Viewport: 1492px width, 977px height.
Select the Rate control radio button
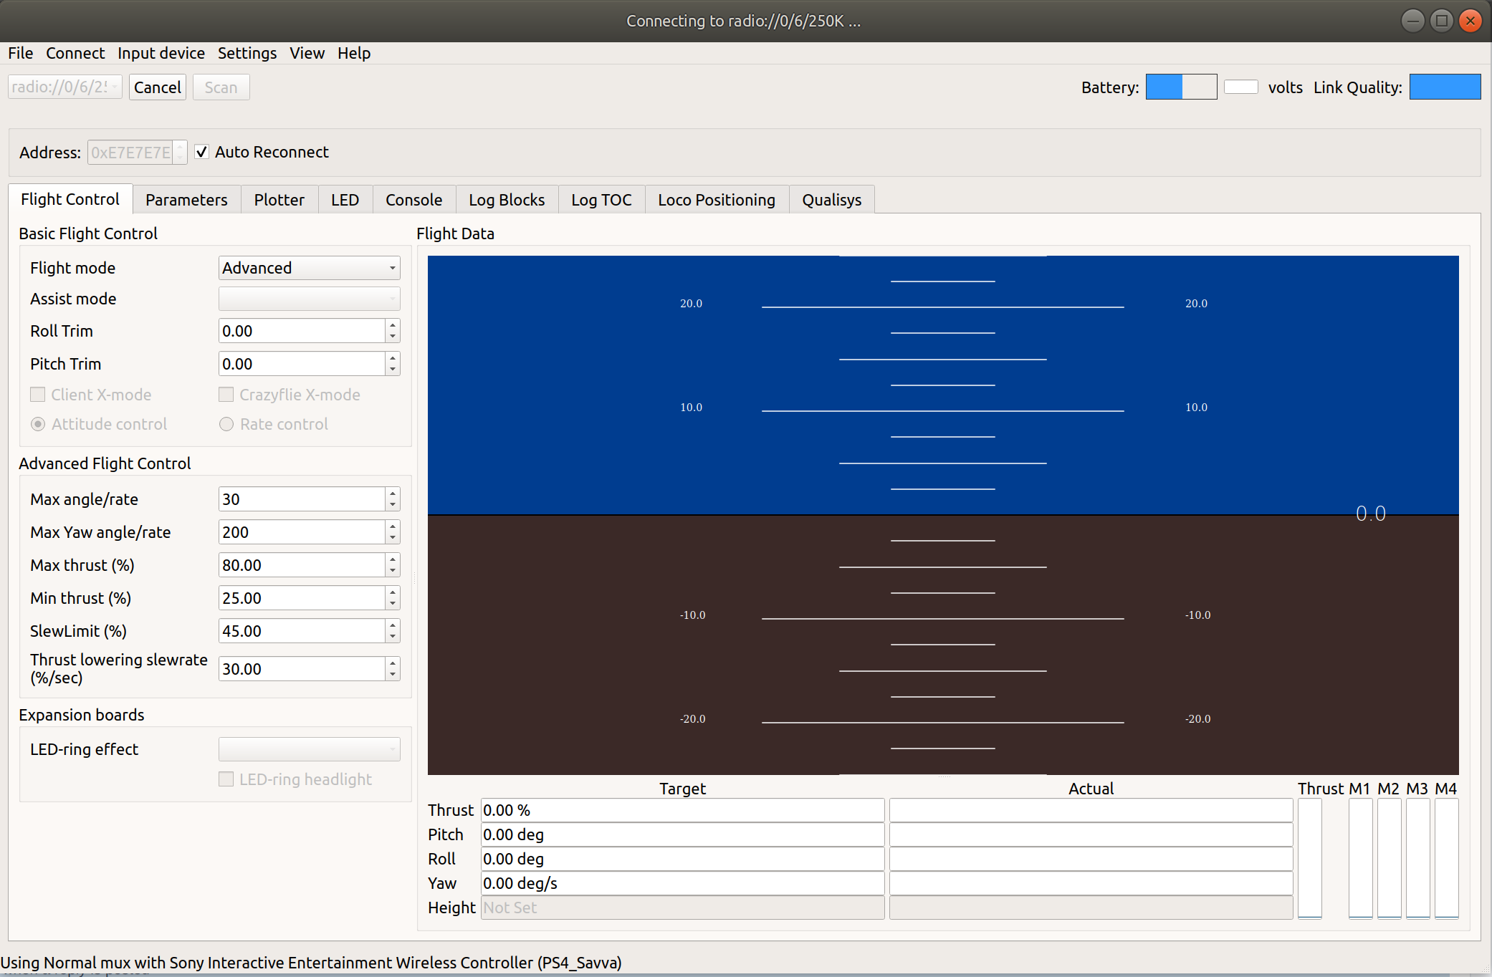226,424
